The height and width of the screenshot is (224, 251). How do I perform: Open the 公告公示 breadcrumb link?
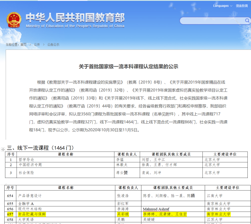[53, 45]
